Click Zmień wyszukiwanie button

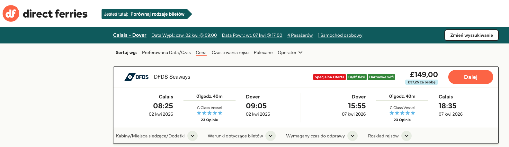[x=471, y=35]
